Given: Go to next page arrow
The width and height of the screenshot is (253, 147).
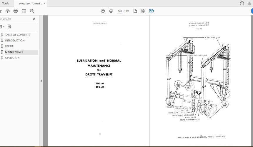Looking at the screenshot, I should pos(111,11).
